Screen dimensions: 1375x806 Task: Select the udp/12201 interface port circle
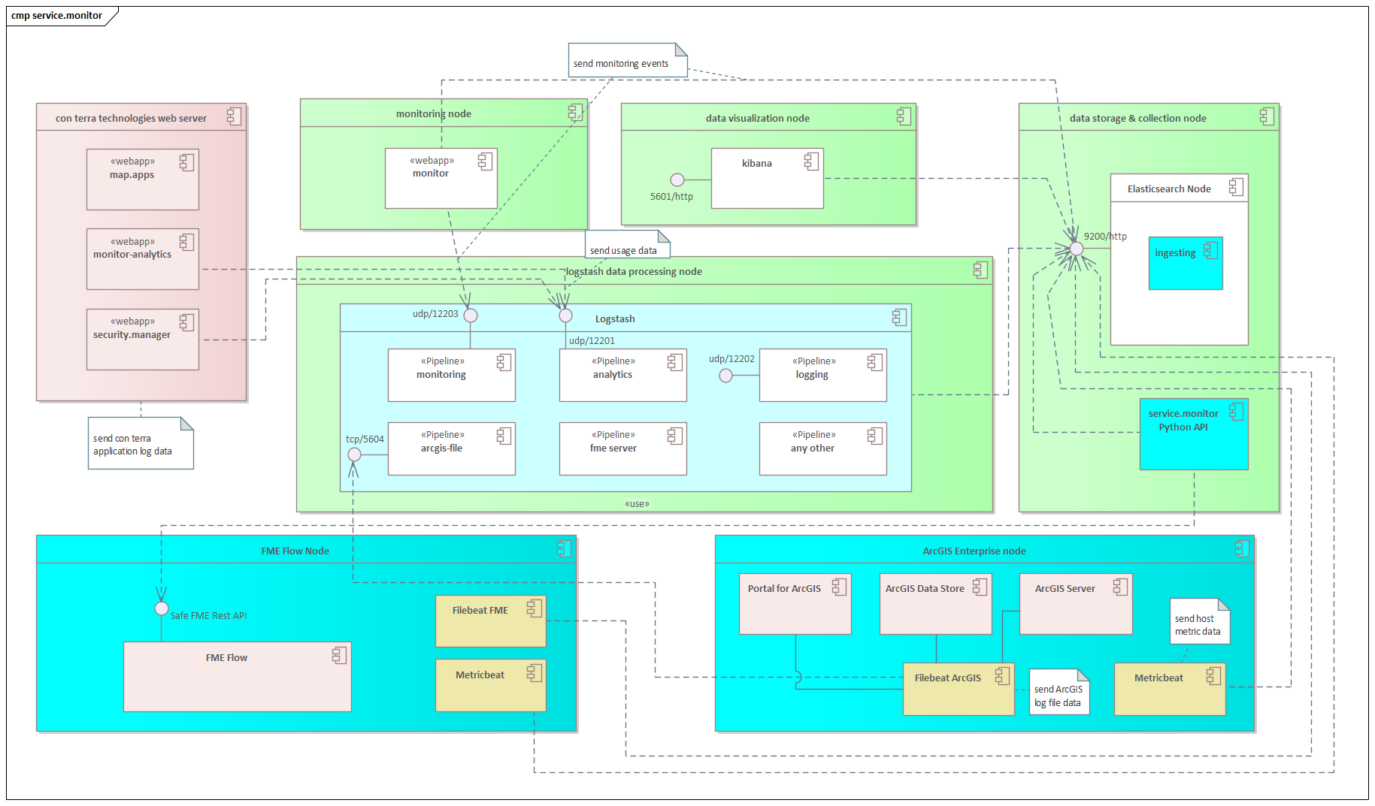tap(566, 315)
